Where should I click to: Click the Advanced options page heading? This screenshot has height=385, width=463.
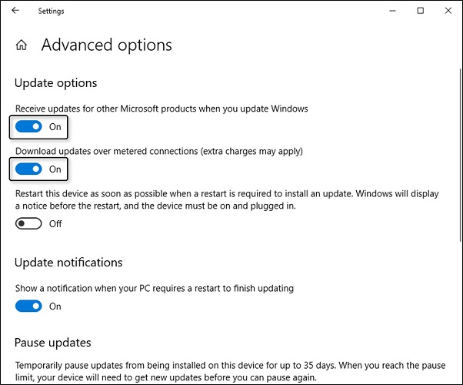pyautogui.click(x=107, y=45)
